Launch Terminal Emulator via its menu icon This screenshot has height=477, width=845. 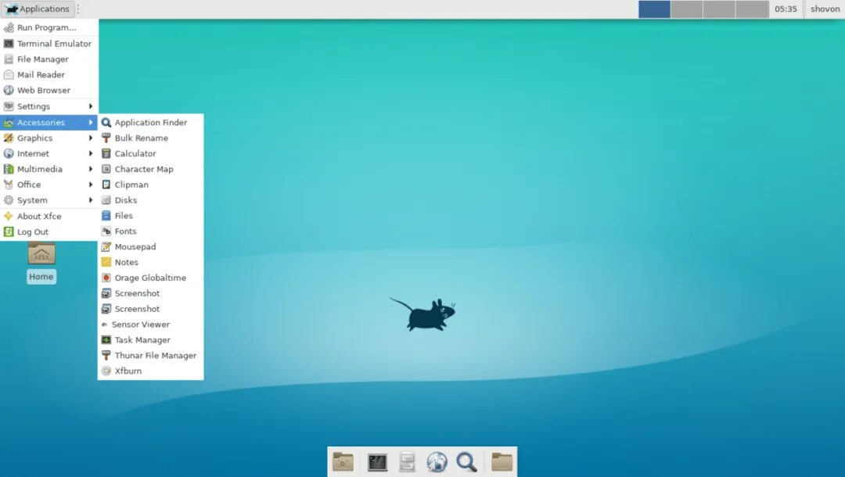pyautogui.click(x=9, y=44)
